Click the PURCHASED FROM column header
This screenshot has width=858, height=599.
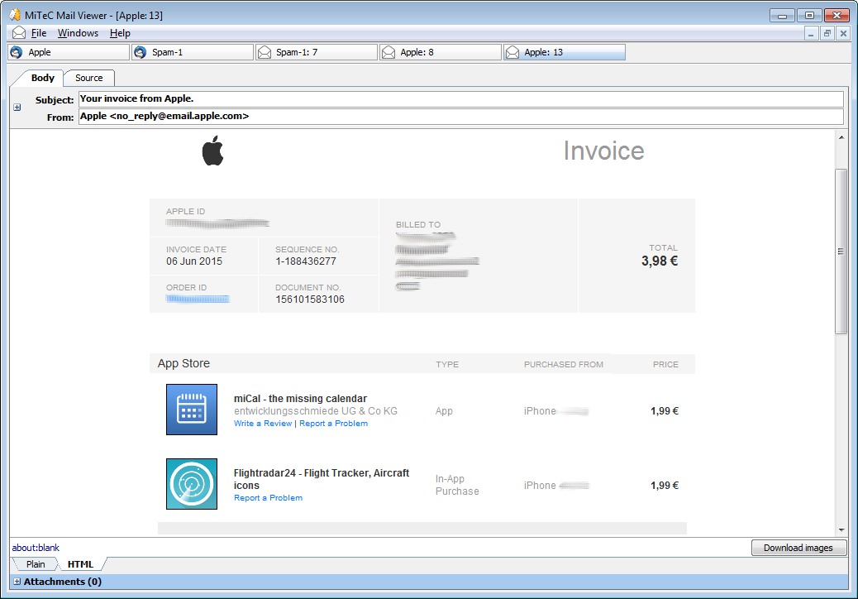pyautogui.click(x=564, y=365)
